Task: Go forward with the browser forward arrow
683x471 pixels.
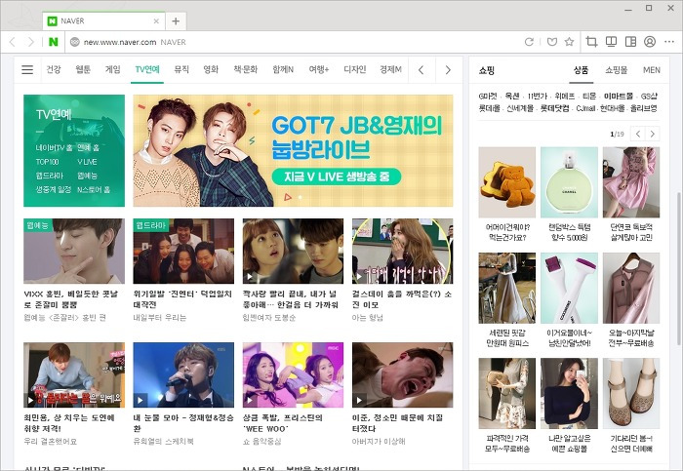Action: (30, 42)
